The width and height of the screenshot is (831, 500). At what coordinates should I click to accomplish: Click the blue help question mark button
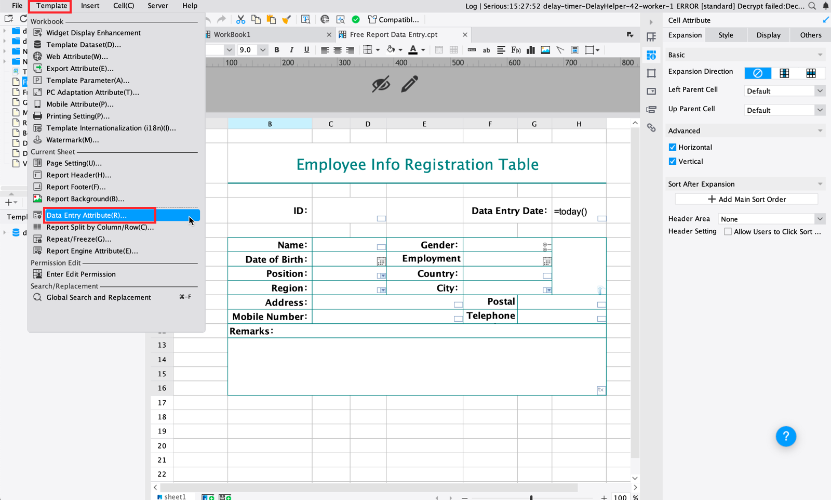tap(786, 436)
